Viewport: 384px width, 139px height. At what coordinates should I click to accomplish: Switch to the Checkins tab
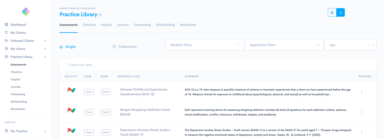(x=89, y=25)
